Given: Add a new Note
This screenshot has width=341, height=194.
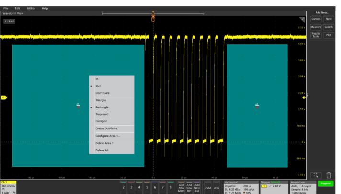Looking at the screenshot, I should 329,19.
